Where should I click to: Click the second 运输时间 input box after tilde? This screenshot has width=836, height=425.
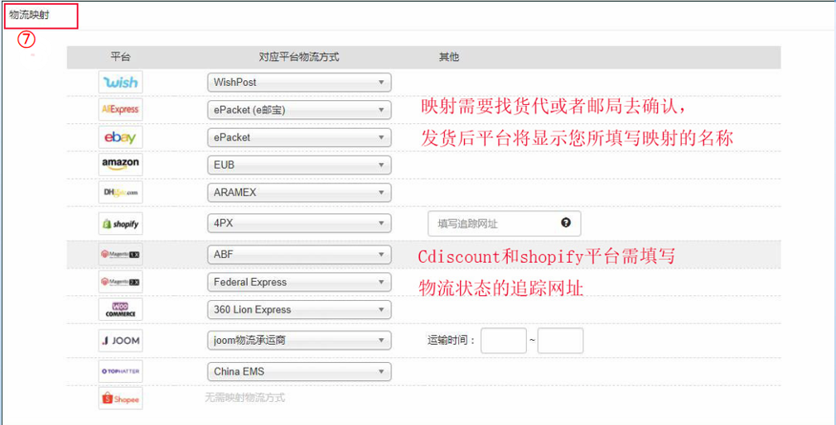[x=560, y=341]
